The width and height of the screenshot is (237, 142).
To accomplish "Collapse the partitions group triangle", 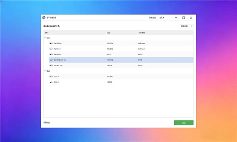I will click(x=45, y=38).
